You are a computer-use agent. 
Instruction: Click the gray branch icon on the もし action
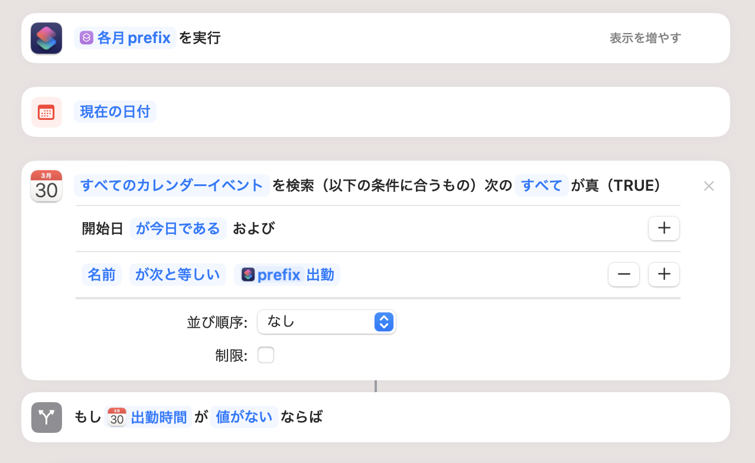coord(47,417)
